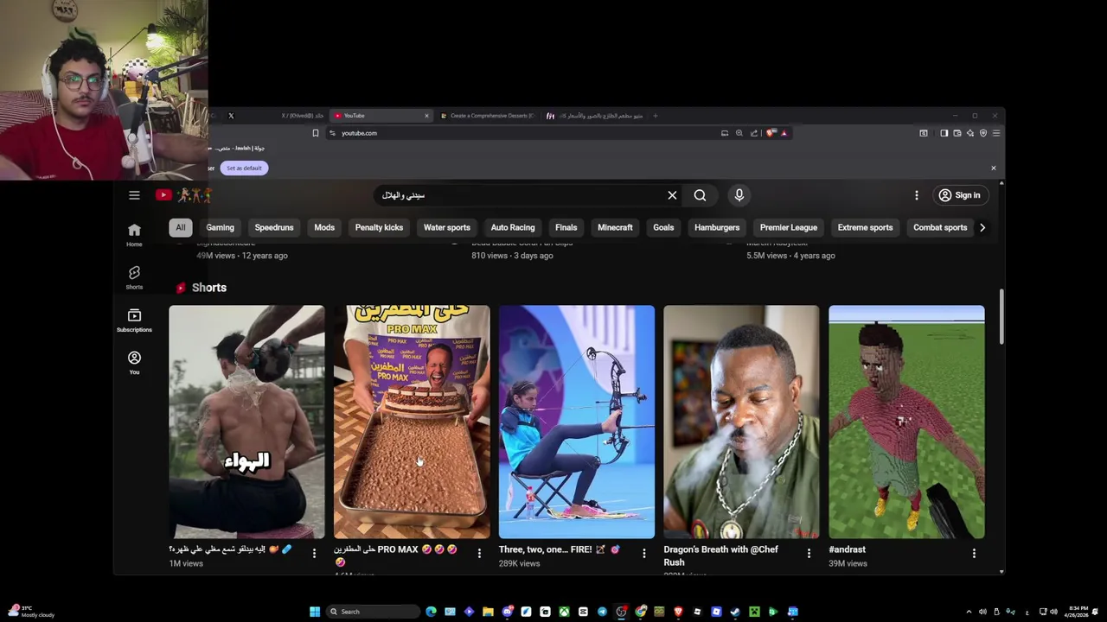Viewport: 1107px width, 622px height.
Task: Select the Hamburgers chip
Action: [717, 227]
